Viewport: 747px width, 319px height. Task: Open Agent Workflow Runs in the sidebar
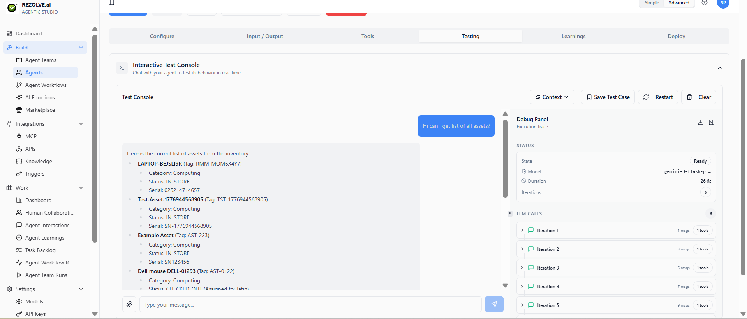[x=49, y=263]
